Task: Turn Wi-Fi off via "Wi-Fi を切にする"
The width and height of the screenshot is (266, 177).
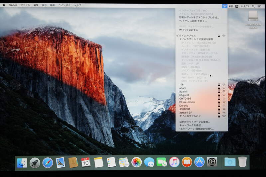Action: [x=189, y=30]
